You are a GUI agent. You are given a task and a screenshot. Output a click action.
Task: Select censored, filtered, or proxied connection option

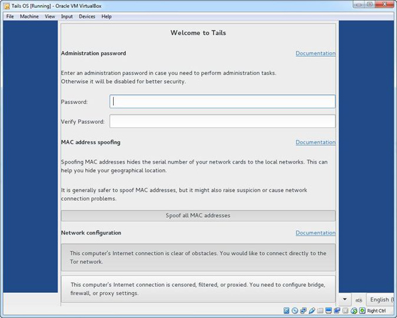coord(198,289)
